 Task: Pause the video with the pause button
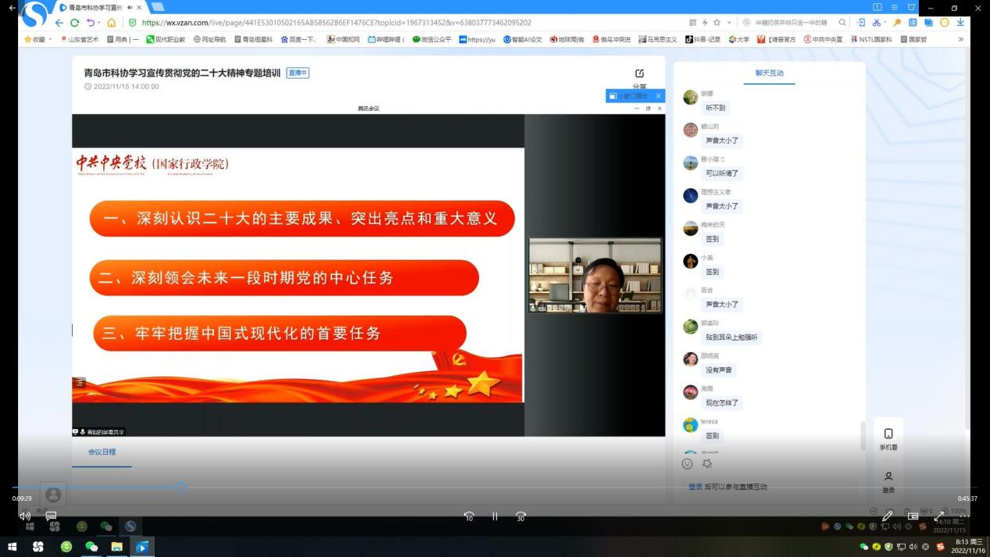[495, 516]
